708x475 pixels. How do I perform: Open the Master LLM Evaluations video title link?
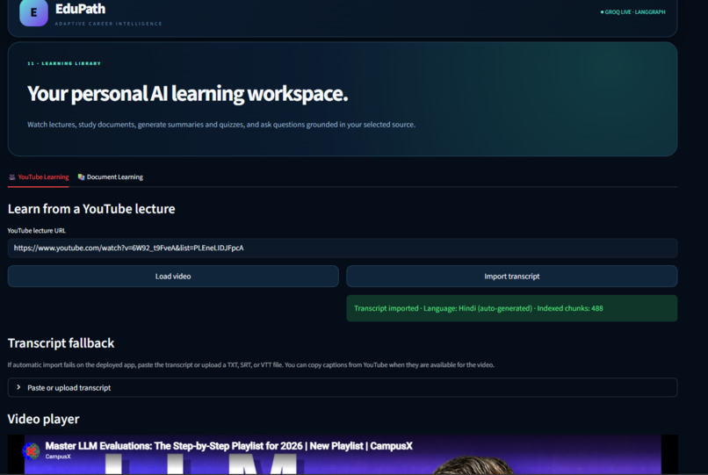(228, 446)
